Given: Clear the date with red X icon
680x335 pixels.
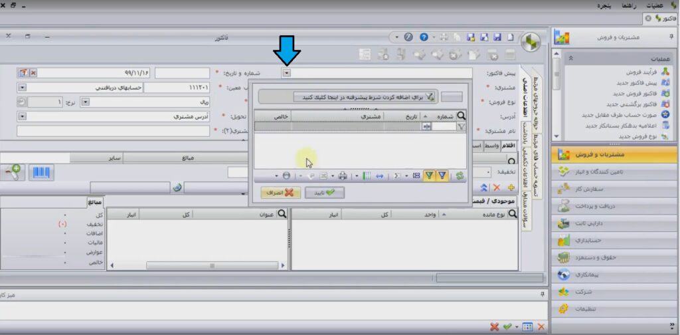Looking at the screenshot, I should click(33, 73).
